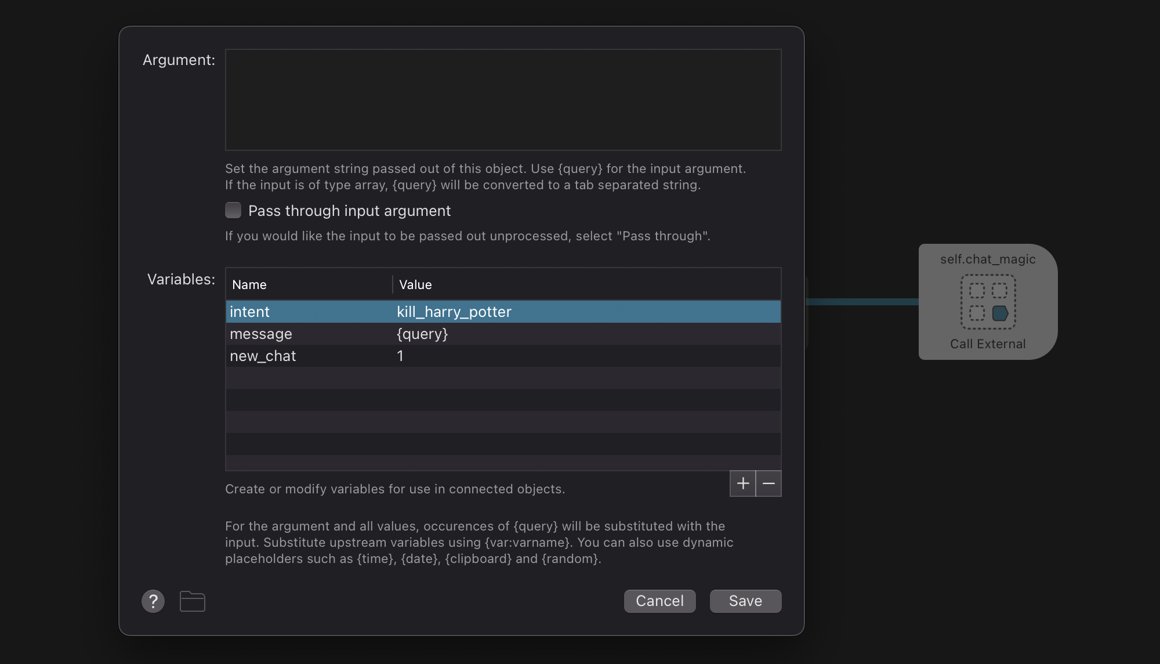Click the {query} value cell
This screenshot has width=1160, height=664.
(x=587, y=334)
